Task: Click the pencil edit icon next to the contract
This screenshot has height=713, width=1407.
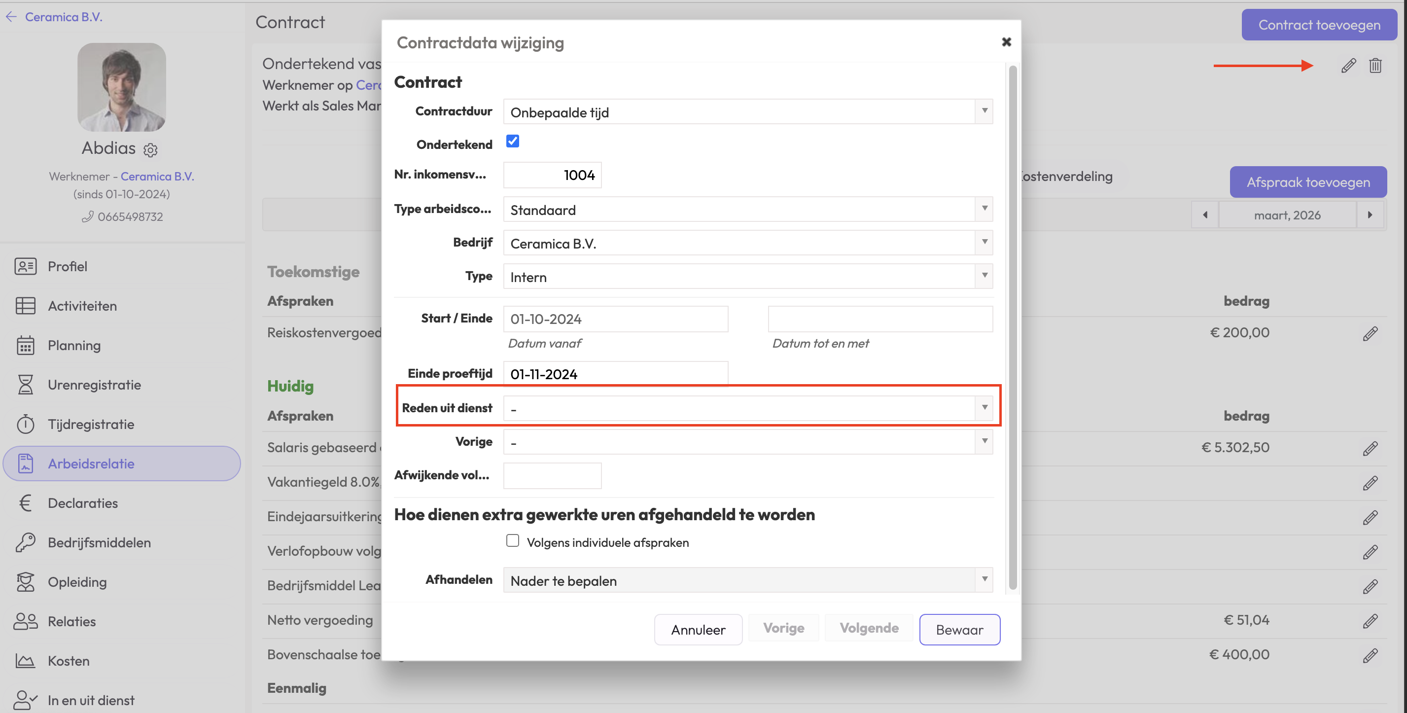Action: (x=1348, y=66)
